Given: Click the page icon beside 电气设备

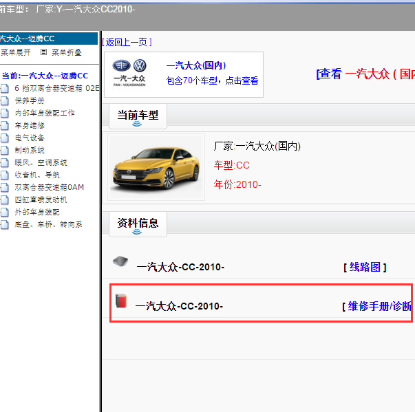Looking at the screenshot, I should click(x=5, y=138).
